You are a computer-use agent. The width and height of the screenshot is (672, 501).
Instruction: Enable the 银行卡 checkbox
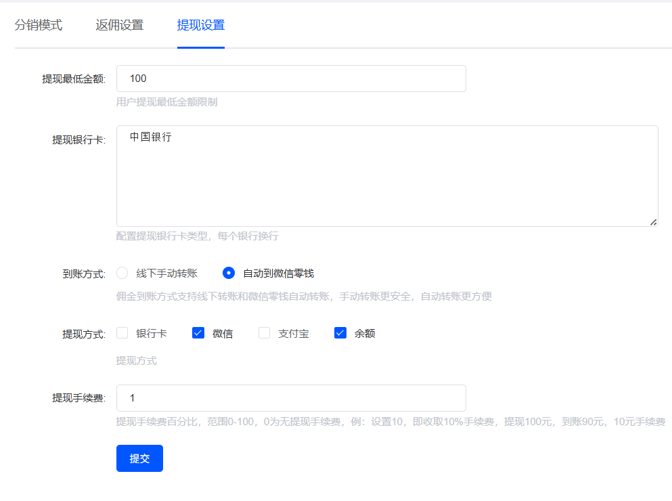122,332
